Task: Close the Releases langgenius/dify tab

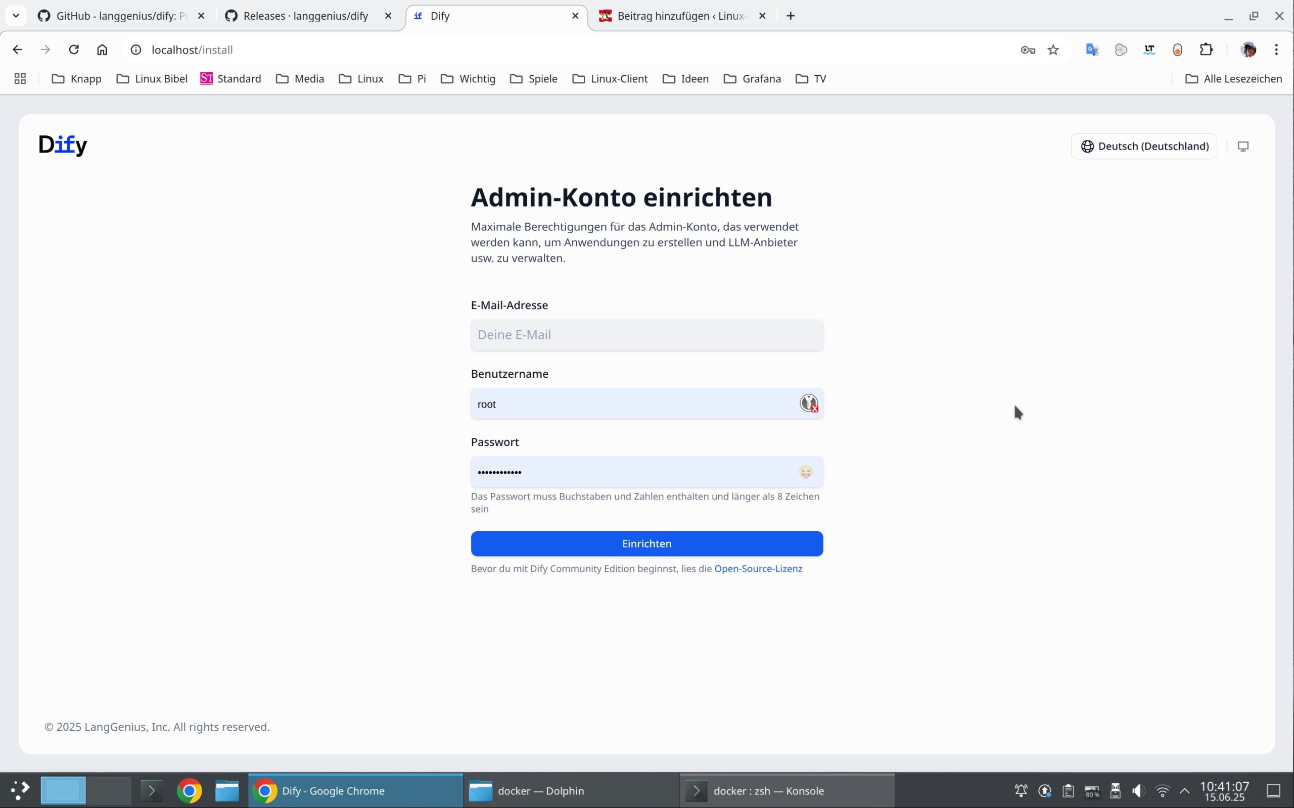Action: coord(388,16)
